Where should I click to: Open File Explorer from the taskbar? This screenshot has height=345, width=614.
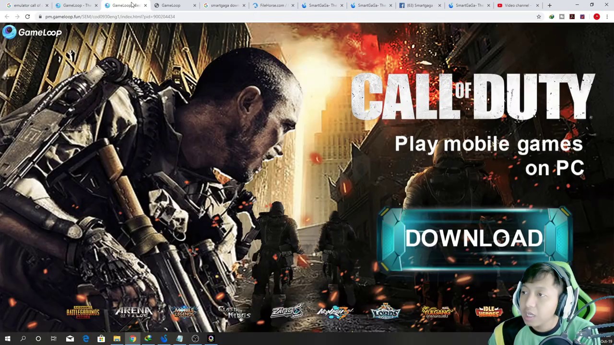pyautogui.click(x=117, y=339)
